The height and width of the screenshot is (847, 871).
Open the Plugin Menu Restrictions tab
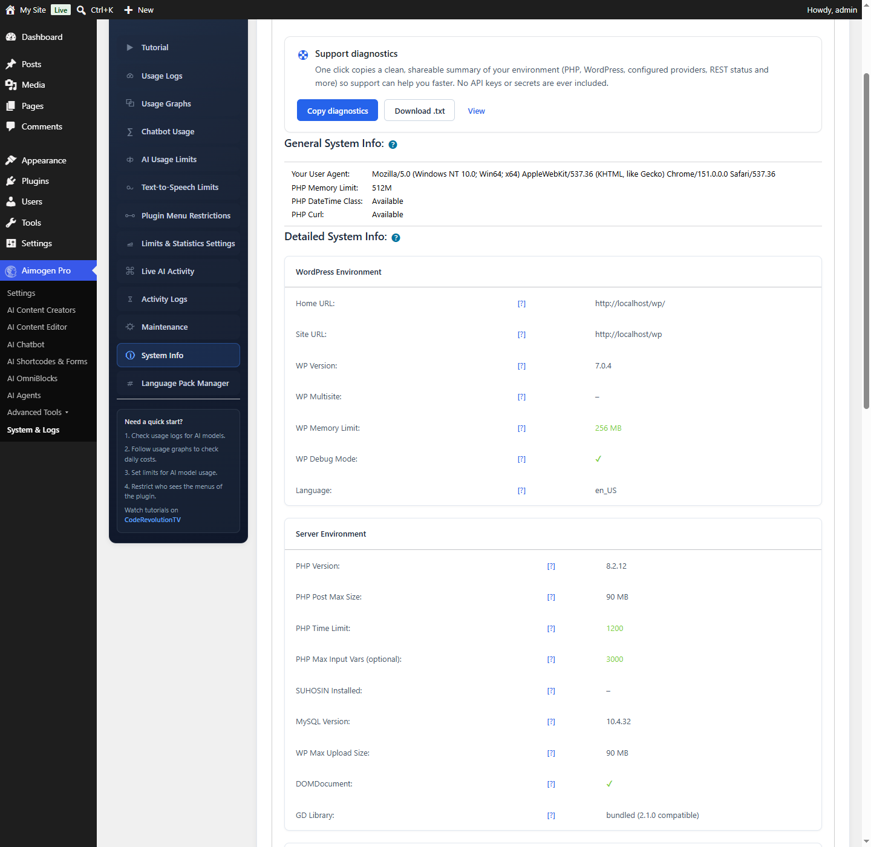point(178,215)
